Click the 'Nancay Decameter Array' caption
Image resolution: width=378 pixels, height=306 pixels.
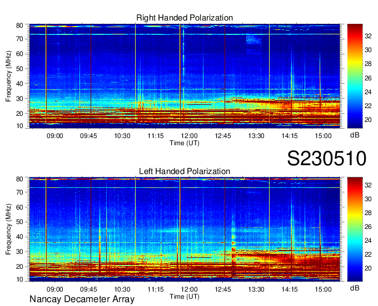(82, 299)
